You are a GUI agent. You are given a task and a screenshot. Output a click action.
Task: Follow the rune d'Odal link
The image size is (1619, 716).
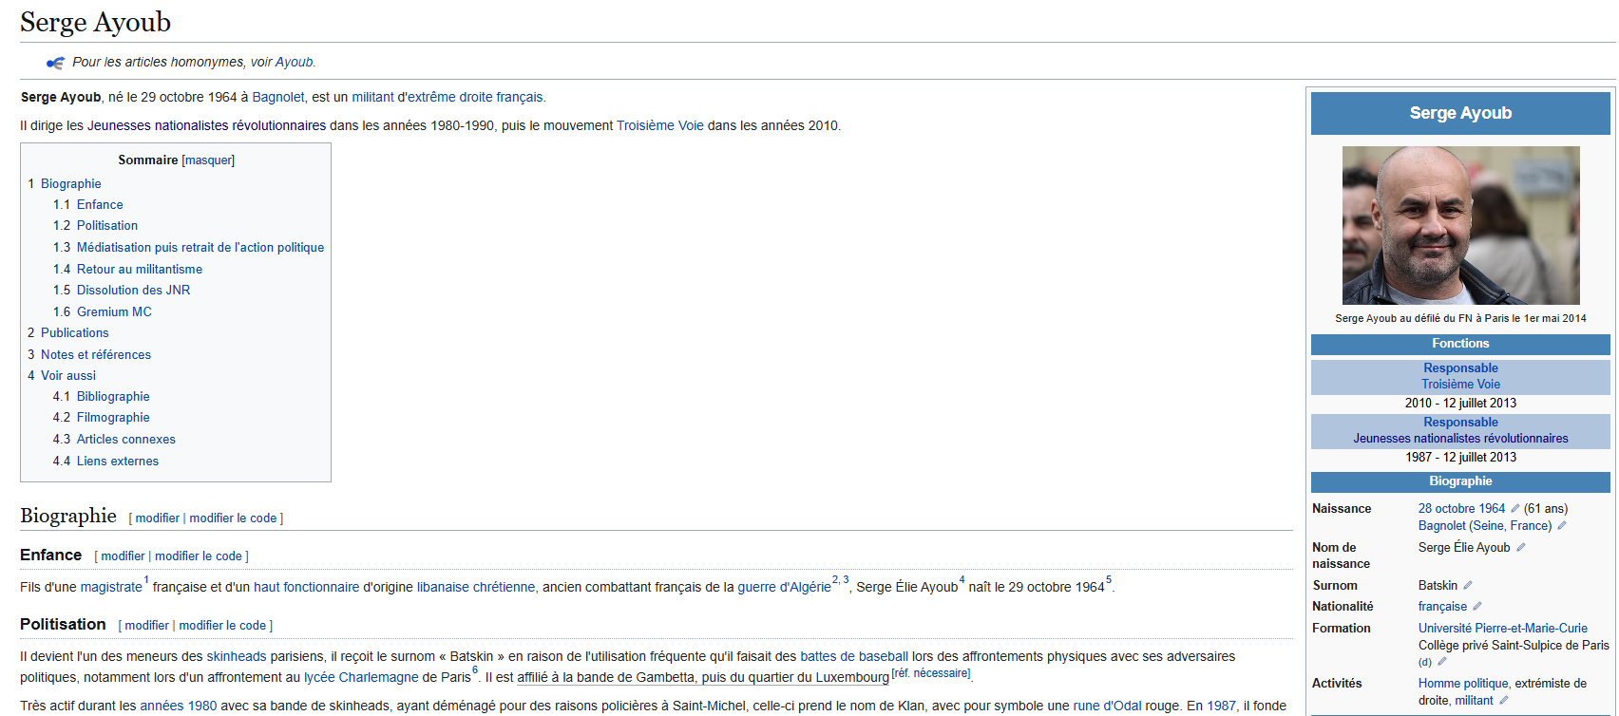tap(1107, 707)
